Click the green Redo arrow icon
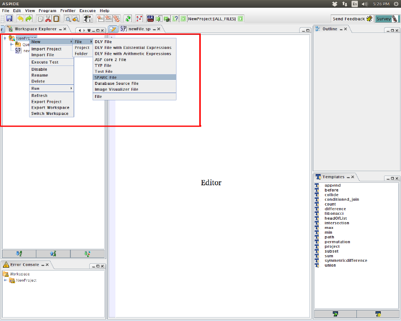401x321 pixels. (x=29, y=19)
